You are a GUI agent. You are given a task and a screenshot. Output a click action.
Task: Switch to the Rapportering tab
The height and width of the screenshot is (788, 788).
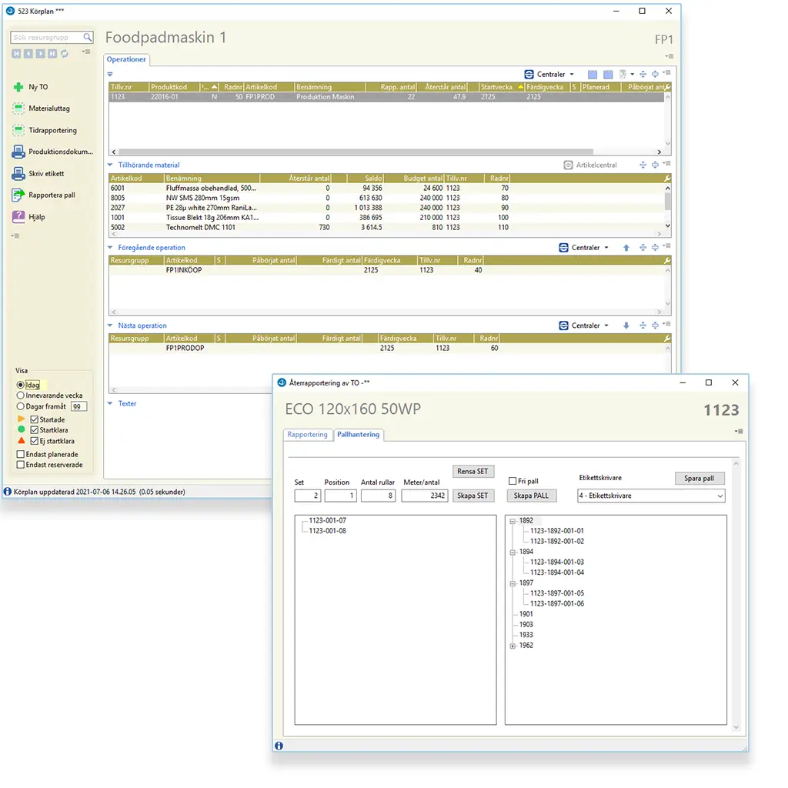pyautogui.click(x=307, y=435)
